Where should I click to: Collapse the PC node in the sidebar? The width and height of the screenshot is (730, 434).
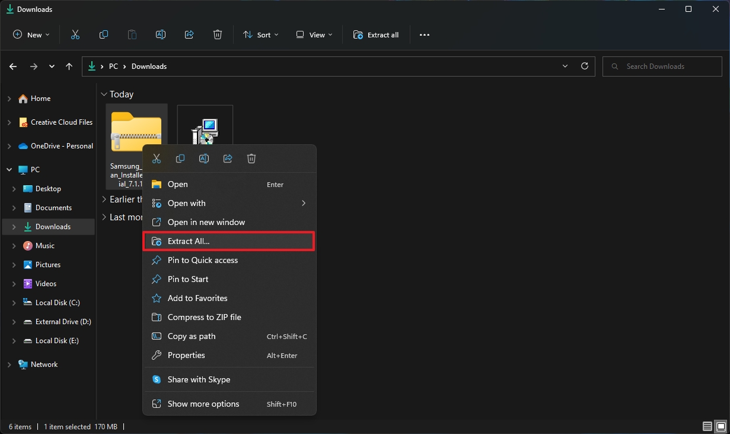[x=8, y=169]
